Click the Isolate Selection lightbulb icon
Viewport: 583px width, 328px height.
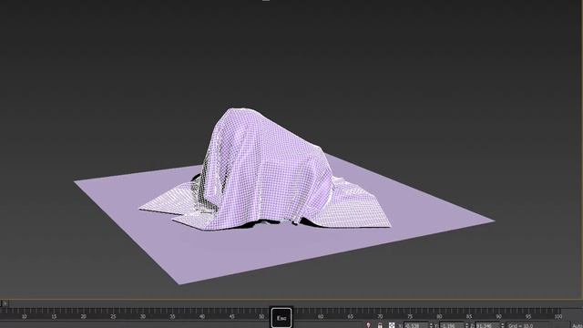[368, 325]
